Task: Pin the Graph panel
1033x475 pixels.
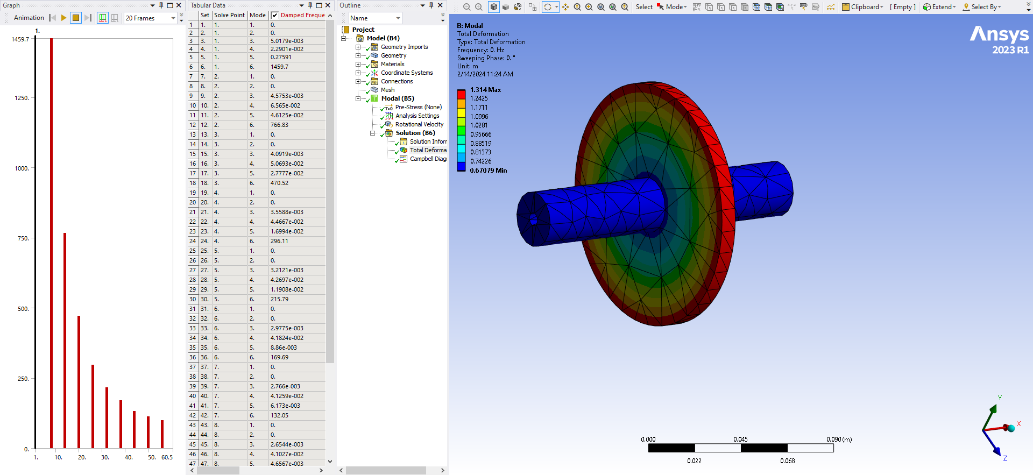Action: [x=161, y=5]
